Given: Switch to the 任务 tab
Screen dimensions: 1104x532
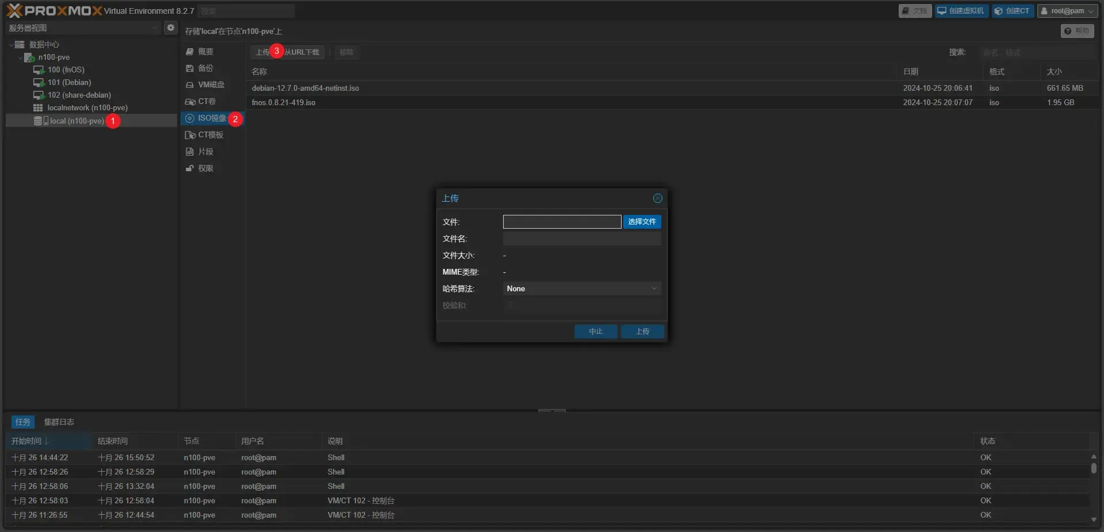Looking at the screenshot, I should tap(23, 422).
